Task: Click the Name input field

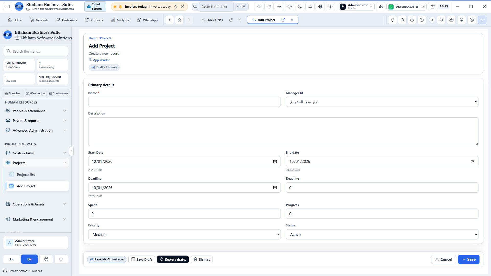Action: point(184,102)
